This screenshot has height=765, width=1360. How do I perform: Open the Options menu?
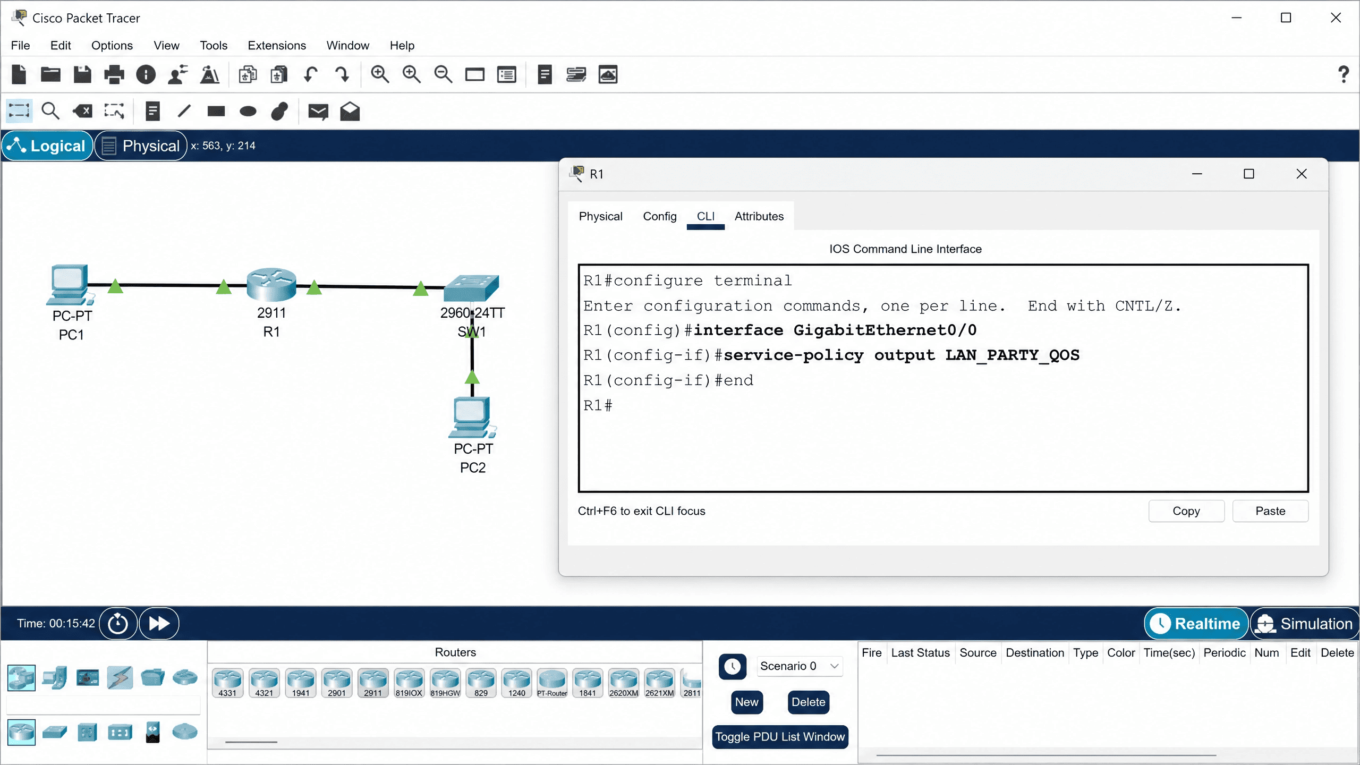point(112,45)
